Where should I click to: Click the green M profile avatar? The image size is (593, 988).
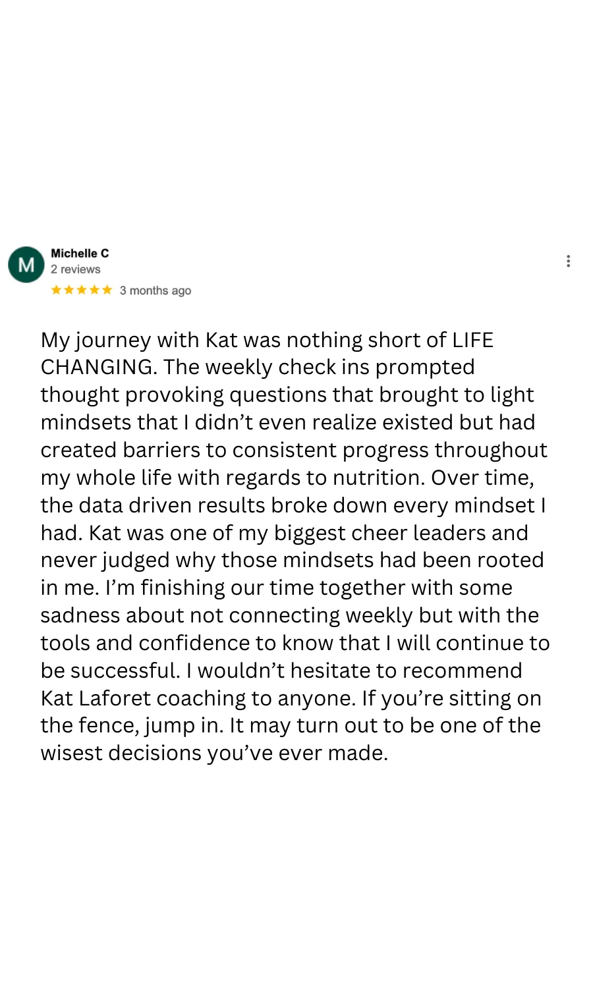pyautogui.click(x=26, y=265)
